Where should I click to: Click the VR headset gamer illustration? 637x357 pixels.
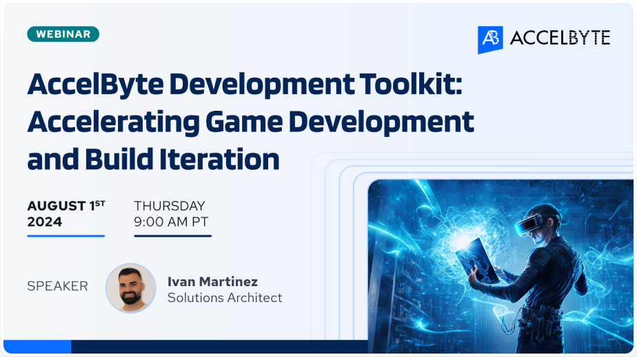pos(501,266)
